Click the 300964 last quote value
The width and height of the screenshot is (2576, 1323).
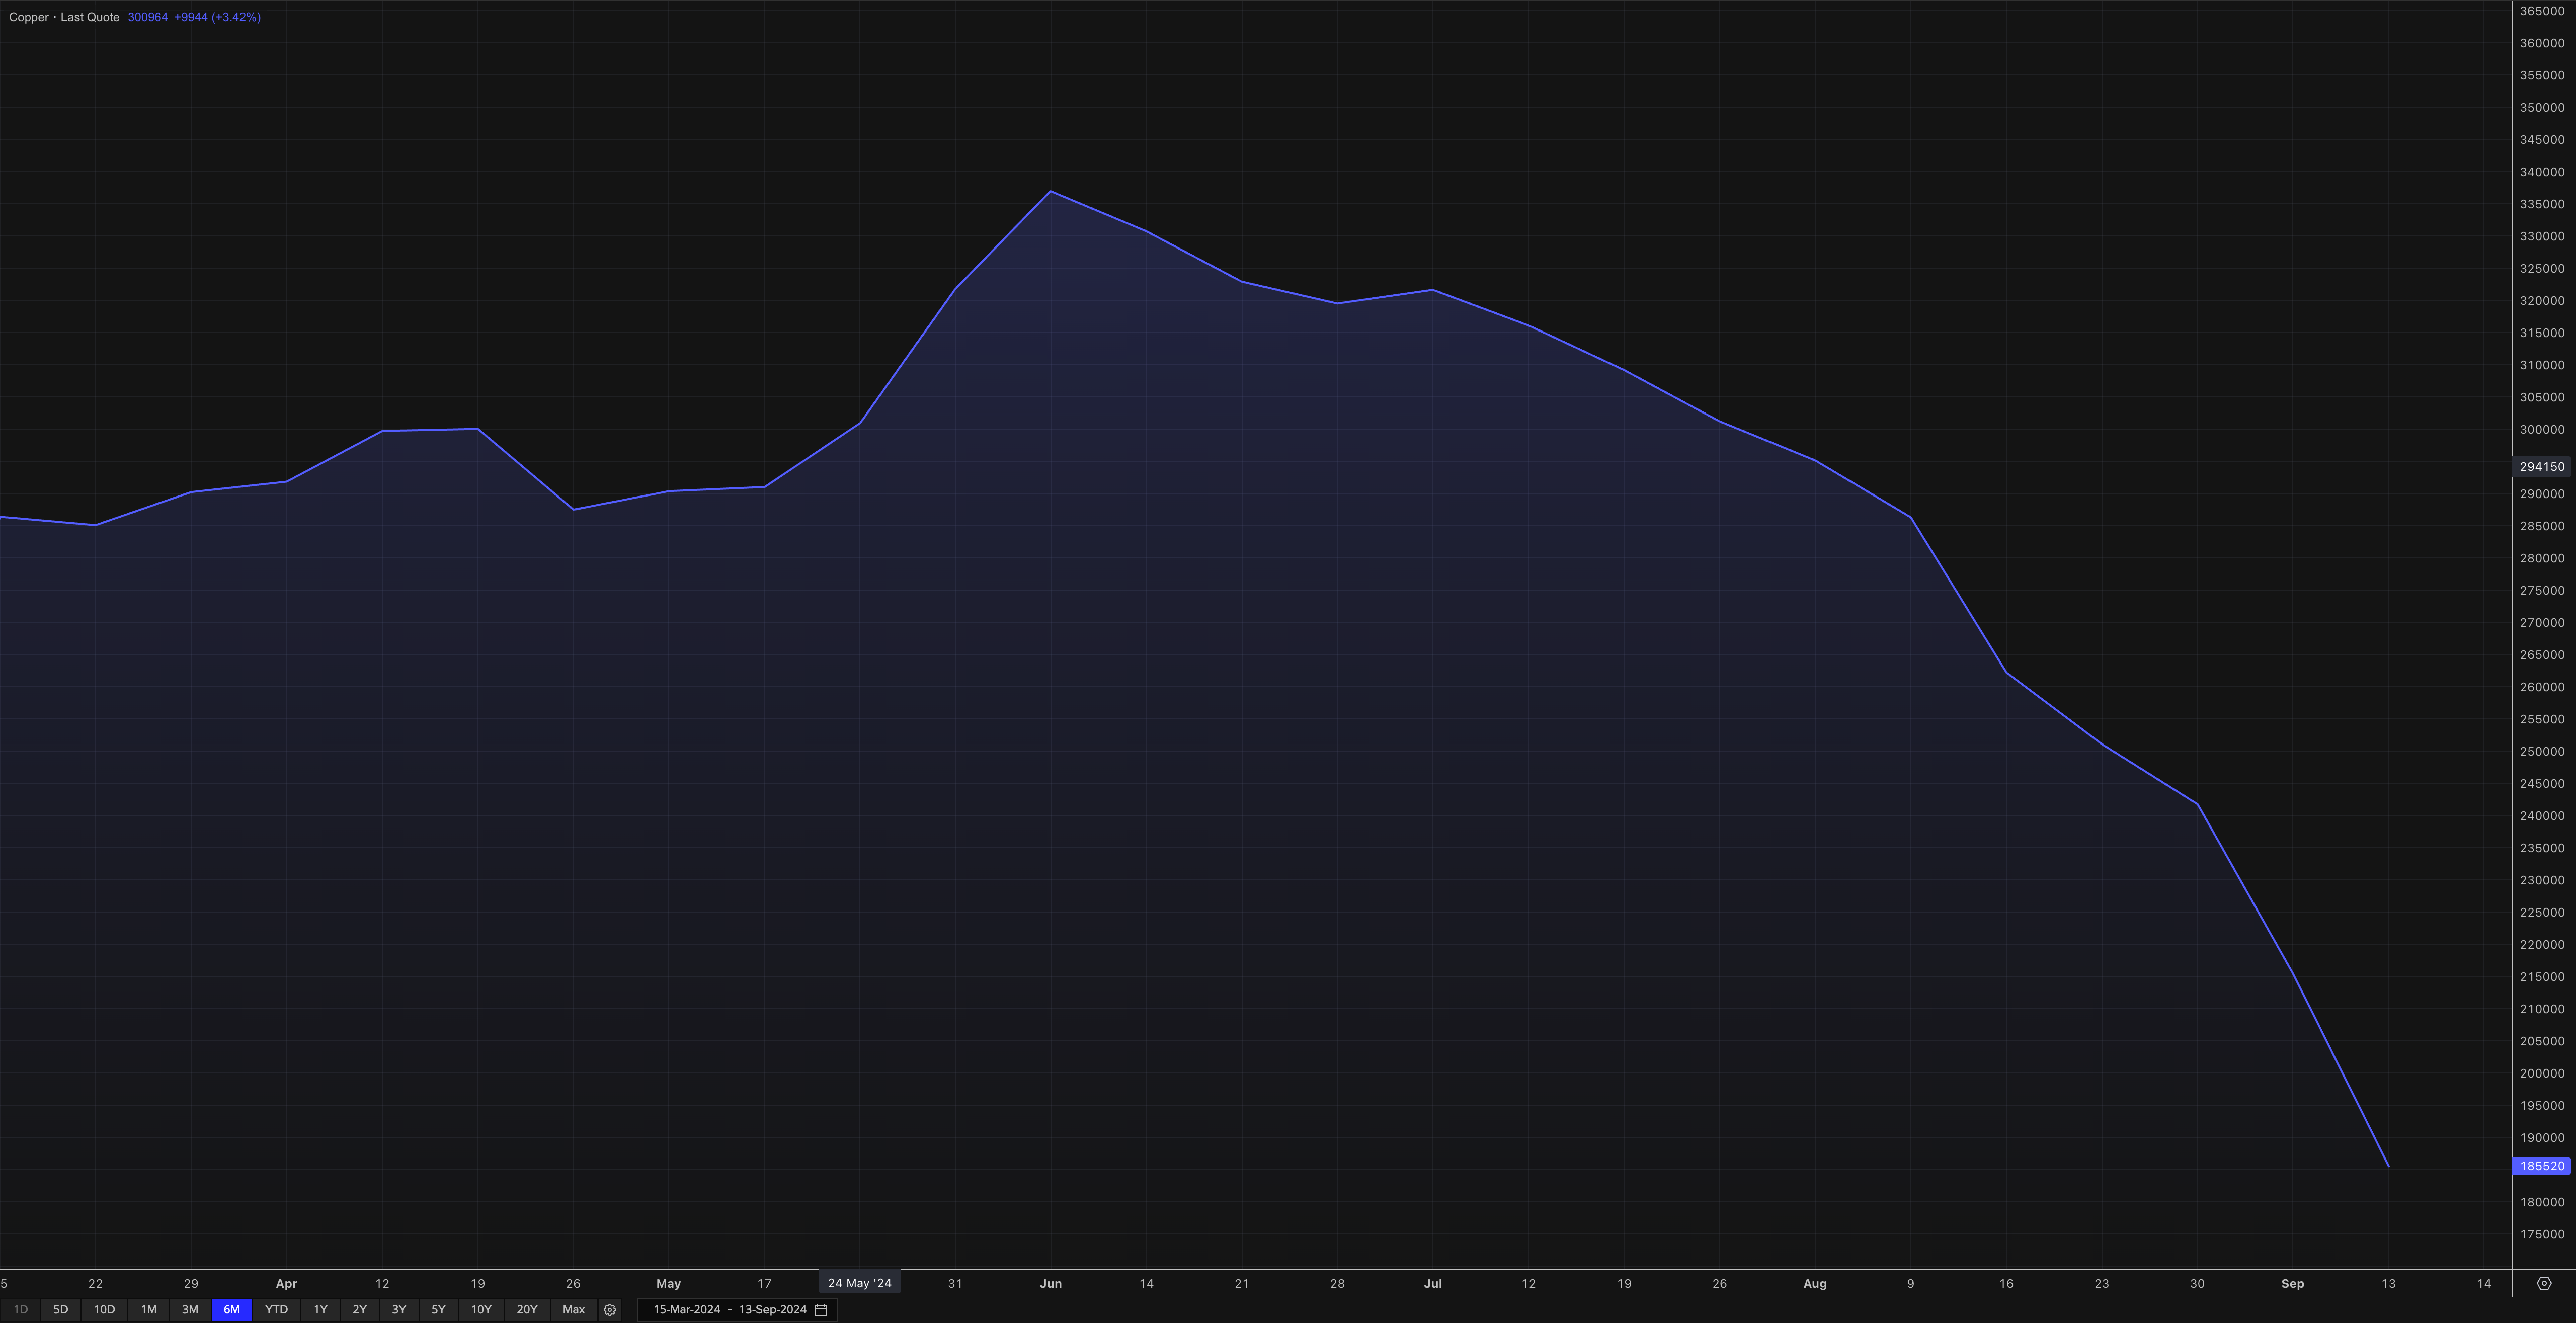pyautogui.click(x=148, y=17)
